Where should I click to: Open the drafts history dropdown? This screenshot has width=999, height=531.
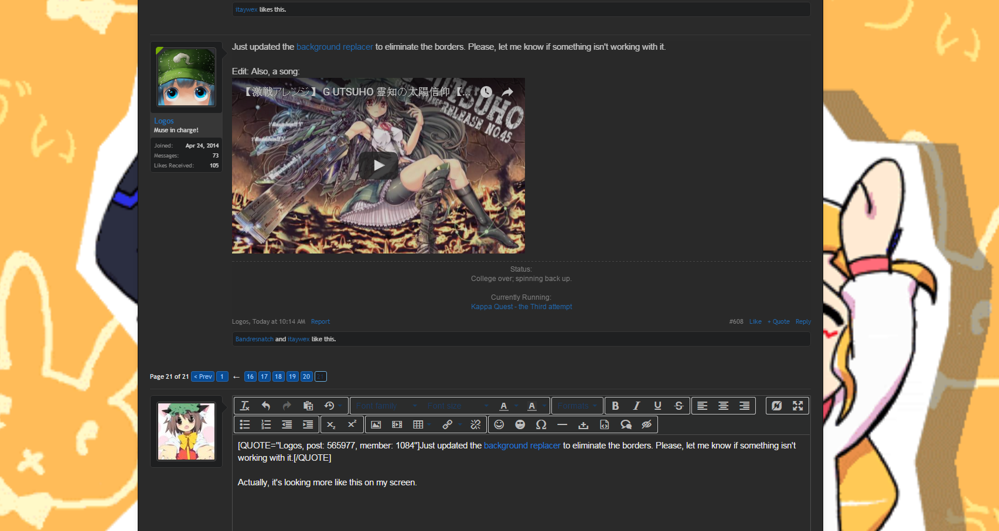pyautogui.click(x=333, y=406)
